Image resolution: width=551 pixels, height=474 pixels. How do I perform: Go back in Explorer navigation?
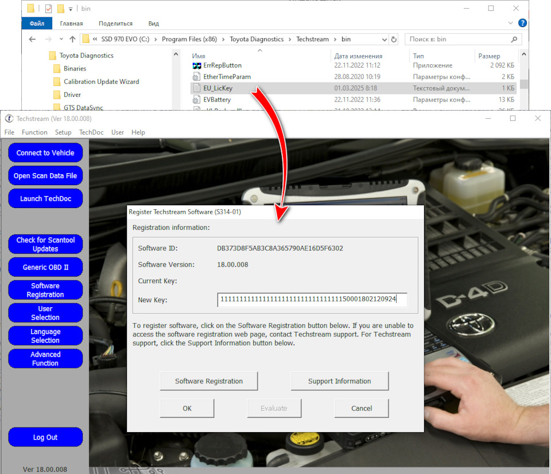(32, 40)
